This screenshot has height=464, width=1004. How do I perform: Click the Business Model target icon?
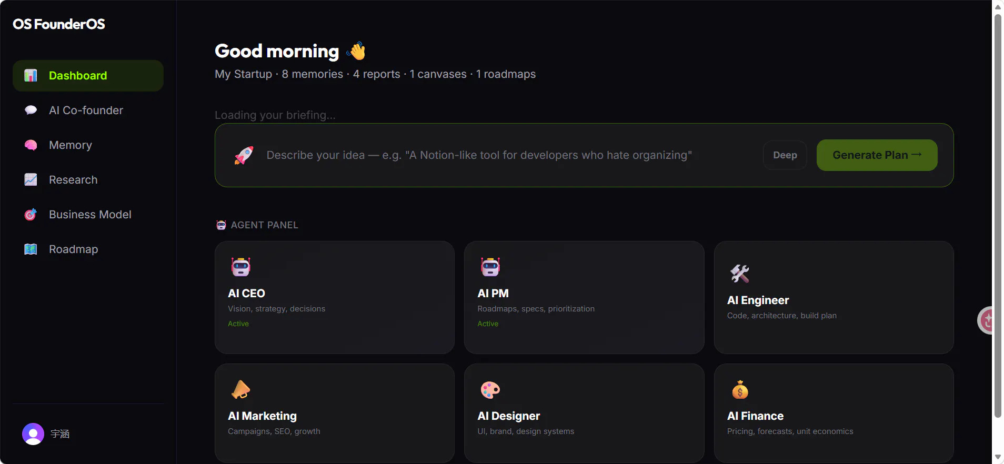[x=31, y=215]
